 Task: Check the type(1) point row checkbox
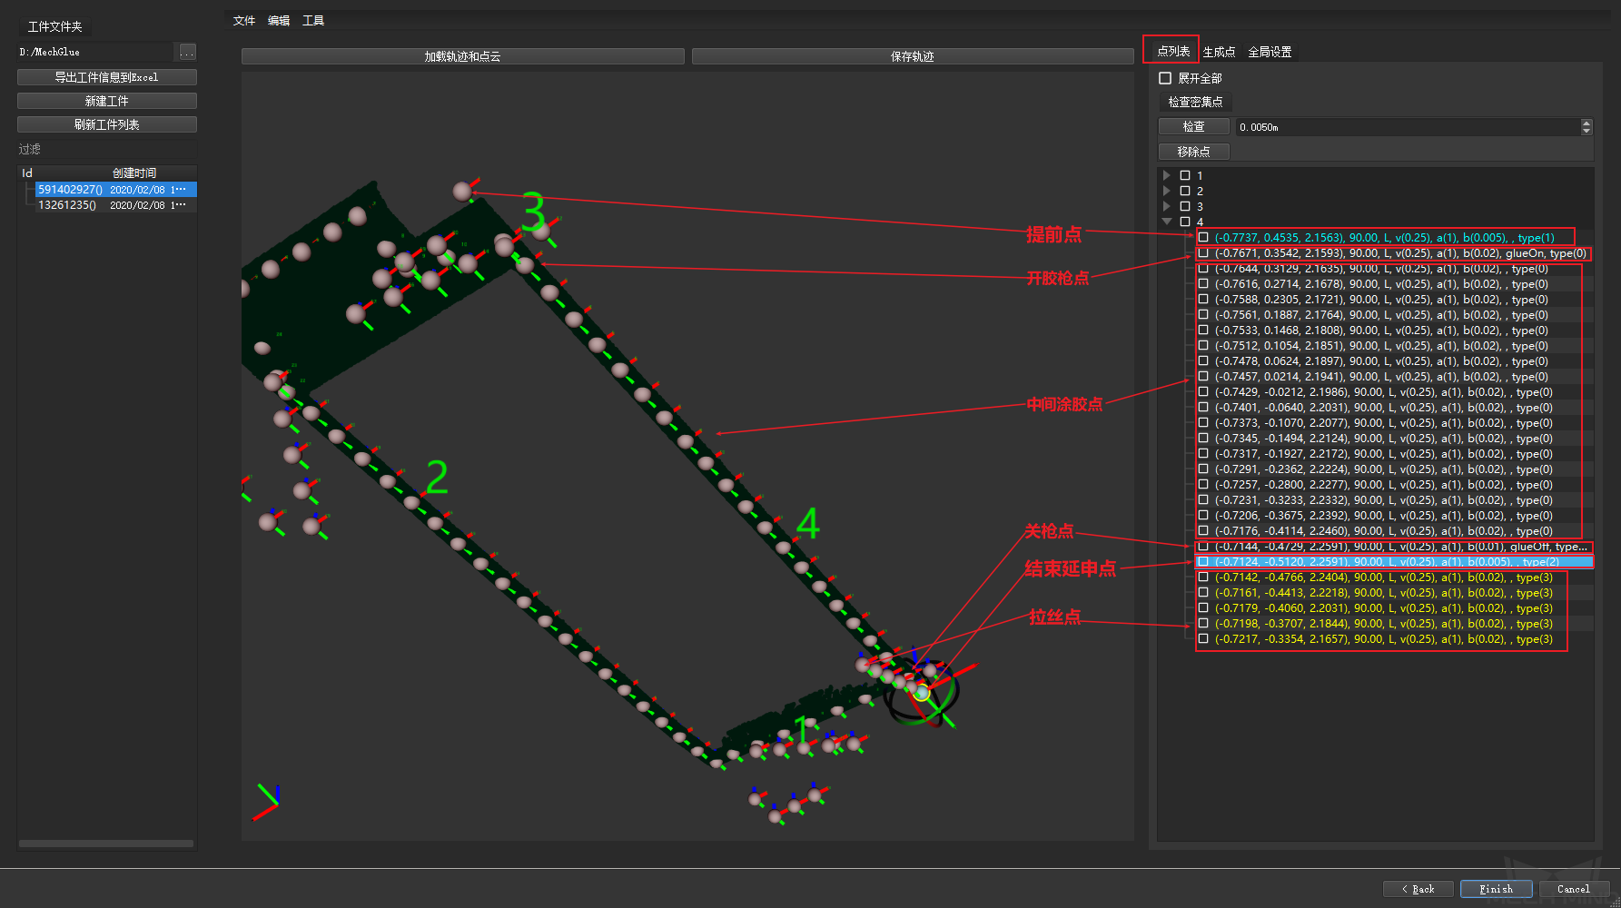point(1203,237)
